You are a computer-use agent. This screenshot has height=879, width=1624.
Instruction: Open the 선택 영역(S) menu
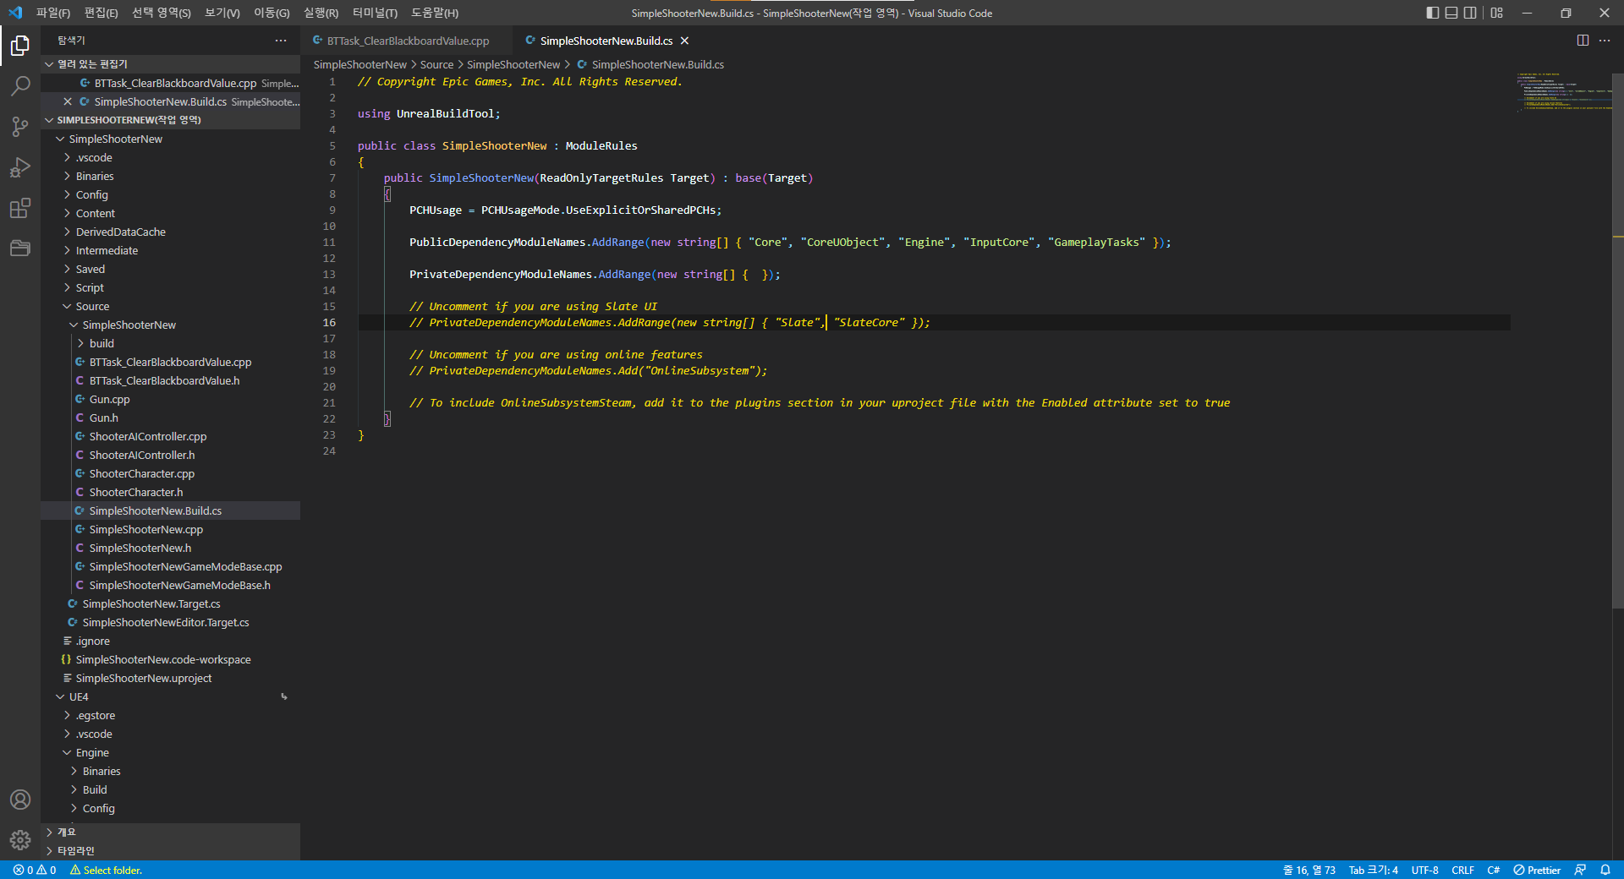[162, 13]
